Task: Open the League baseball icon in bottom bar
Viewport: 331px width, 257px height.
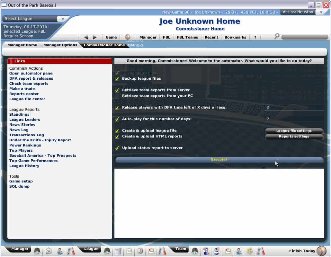Action: coord(140,251)
